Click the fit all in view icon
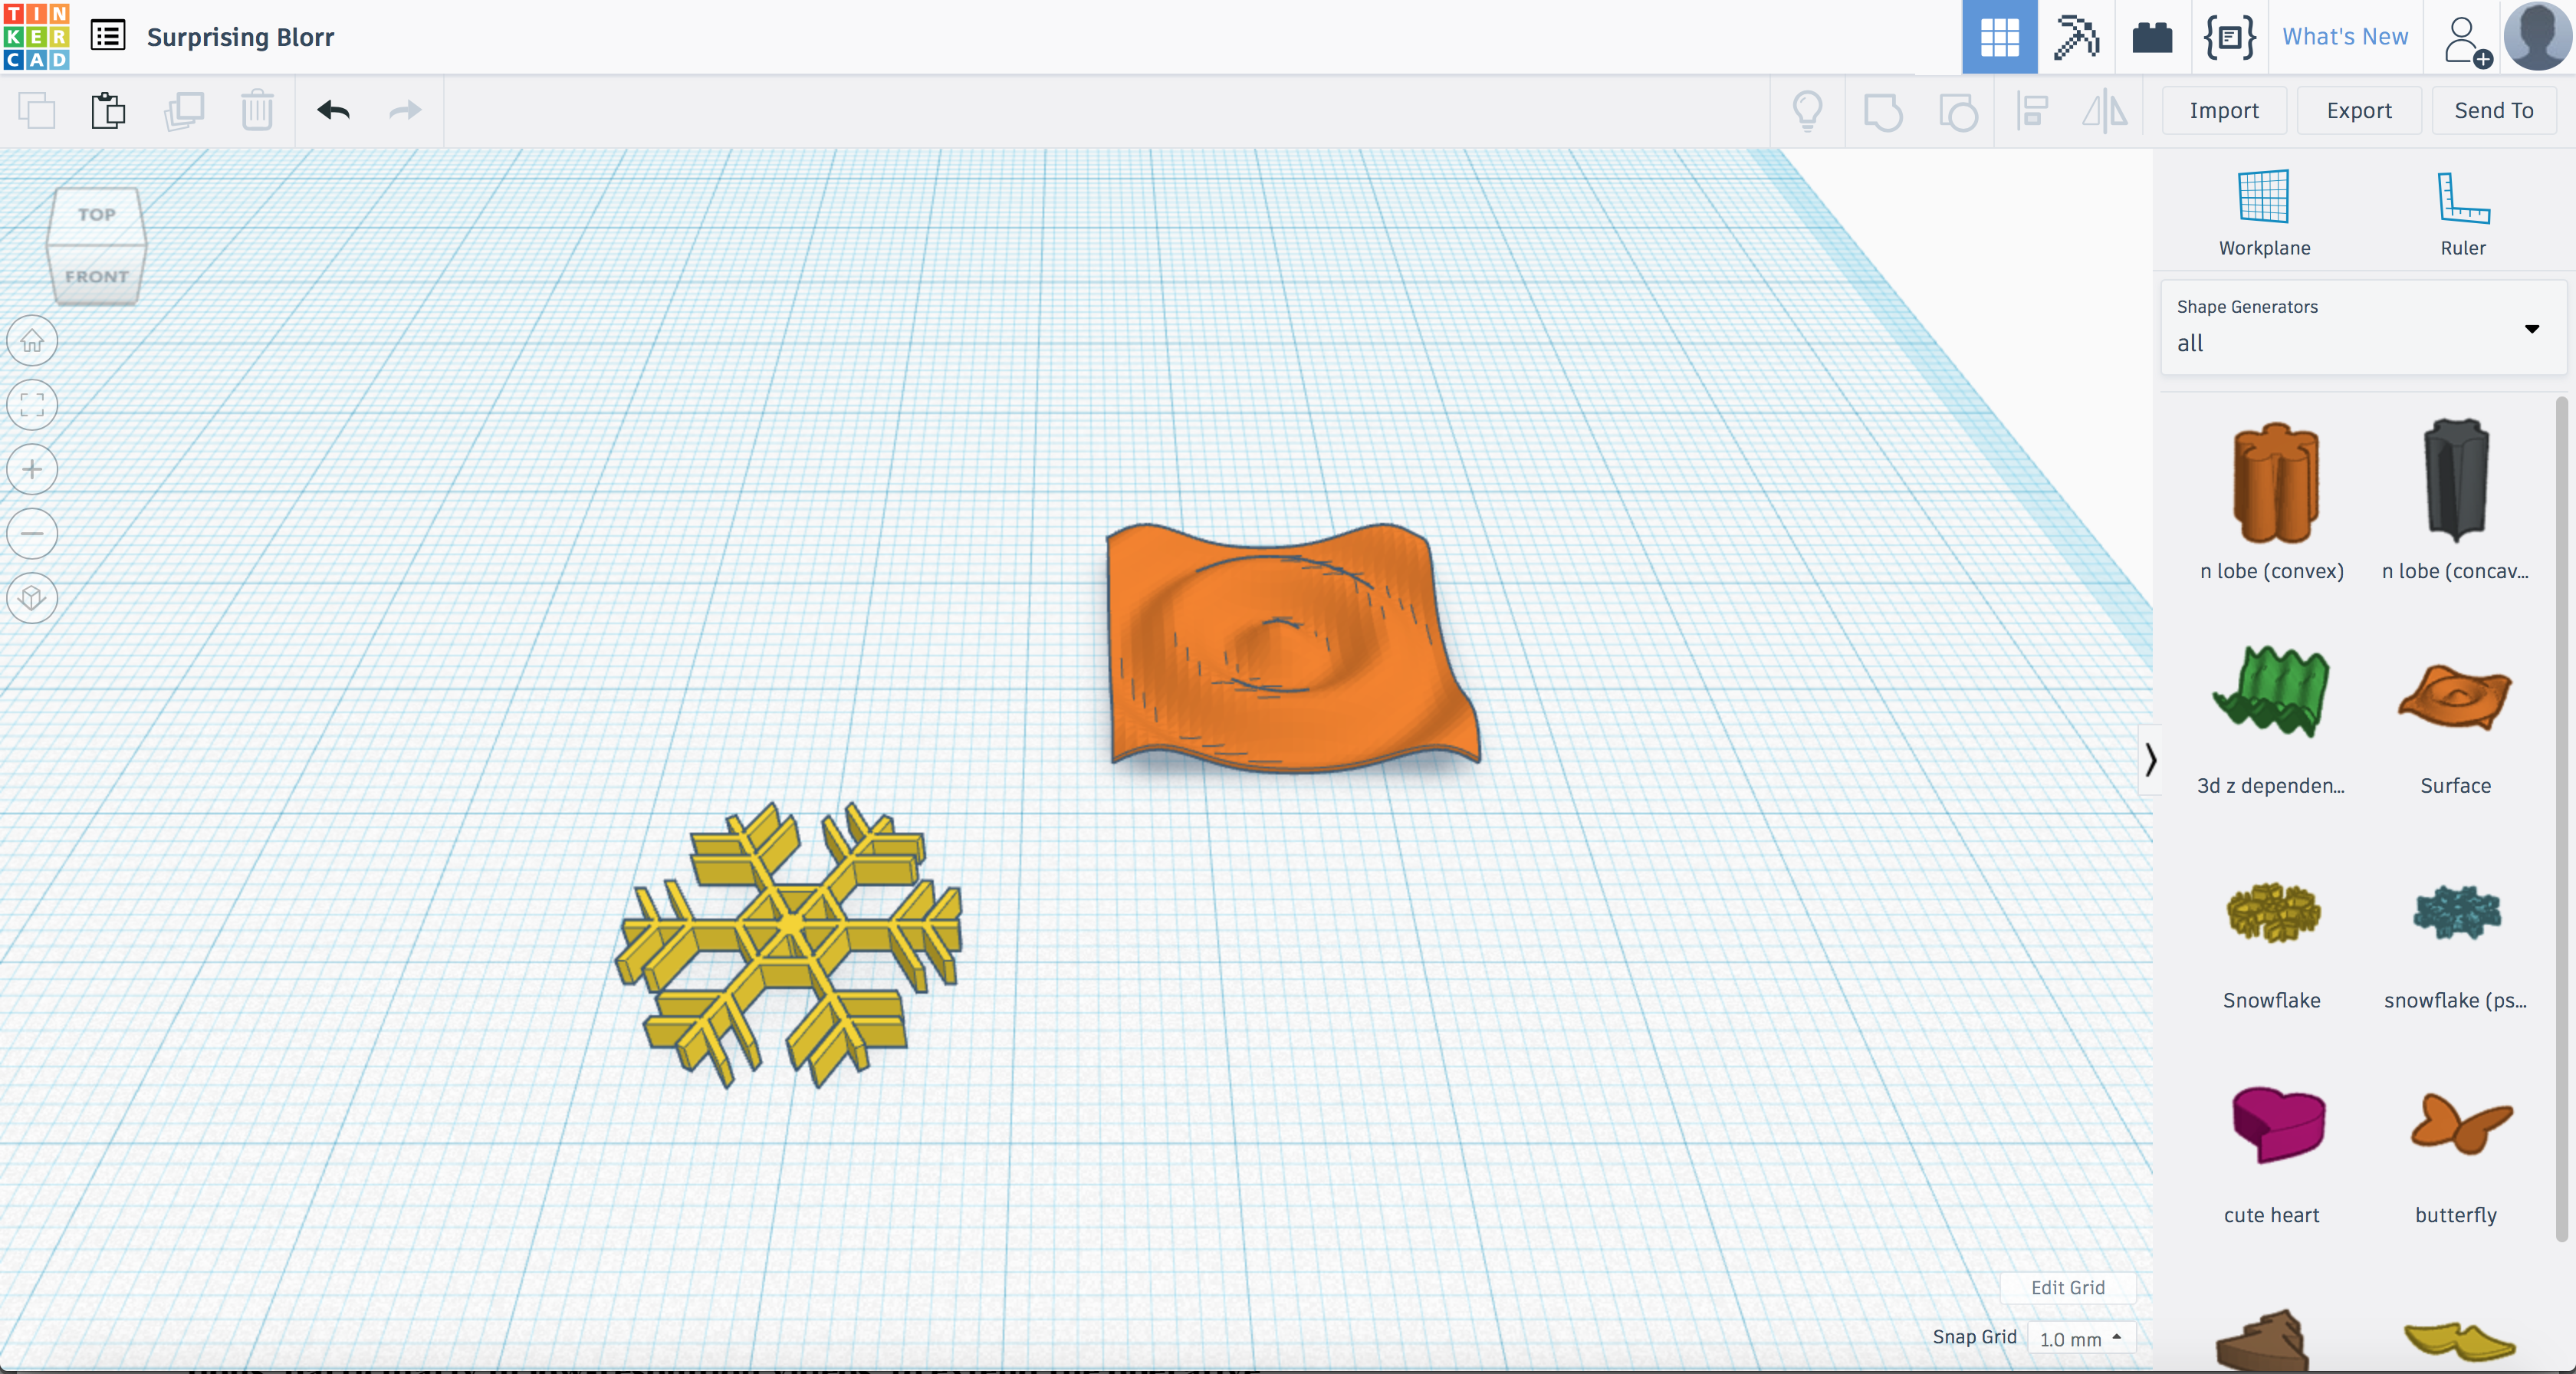Viewport: 2576px width, 1374px height. [x=32, y=405]
